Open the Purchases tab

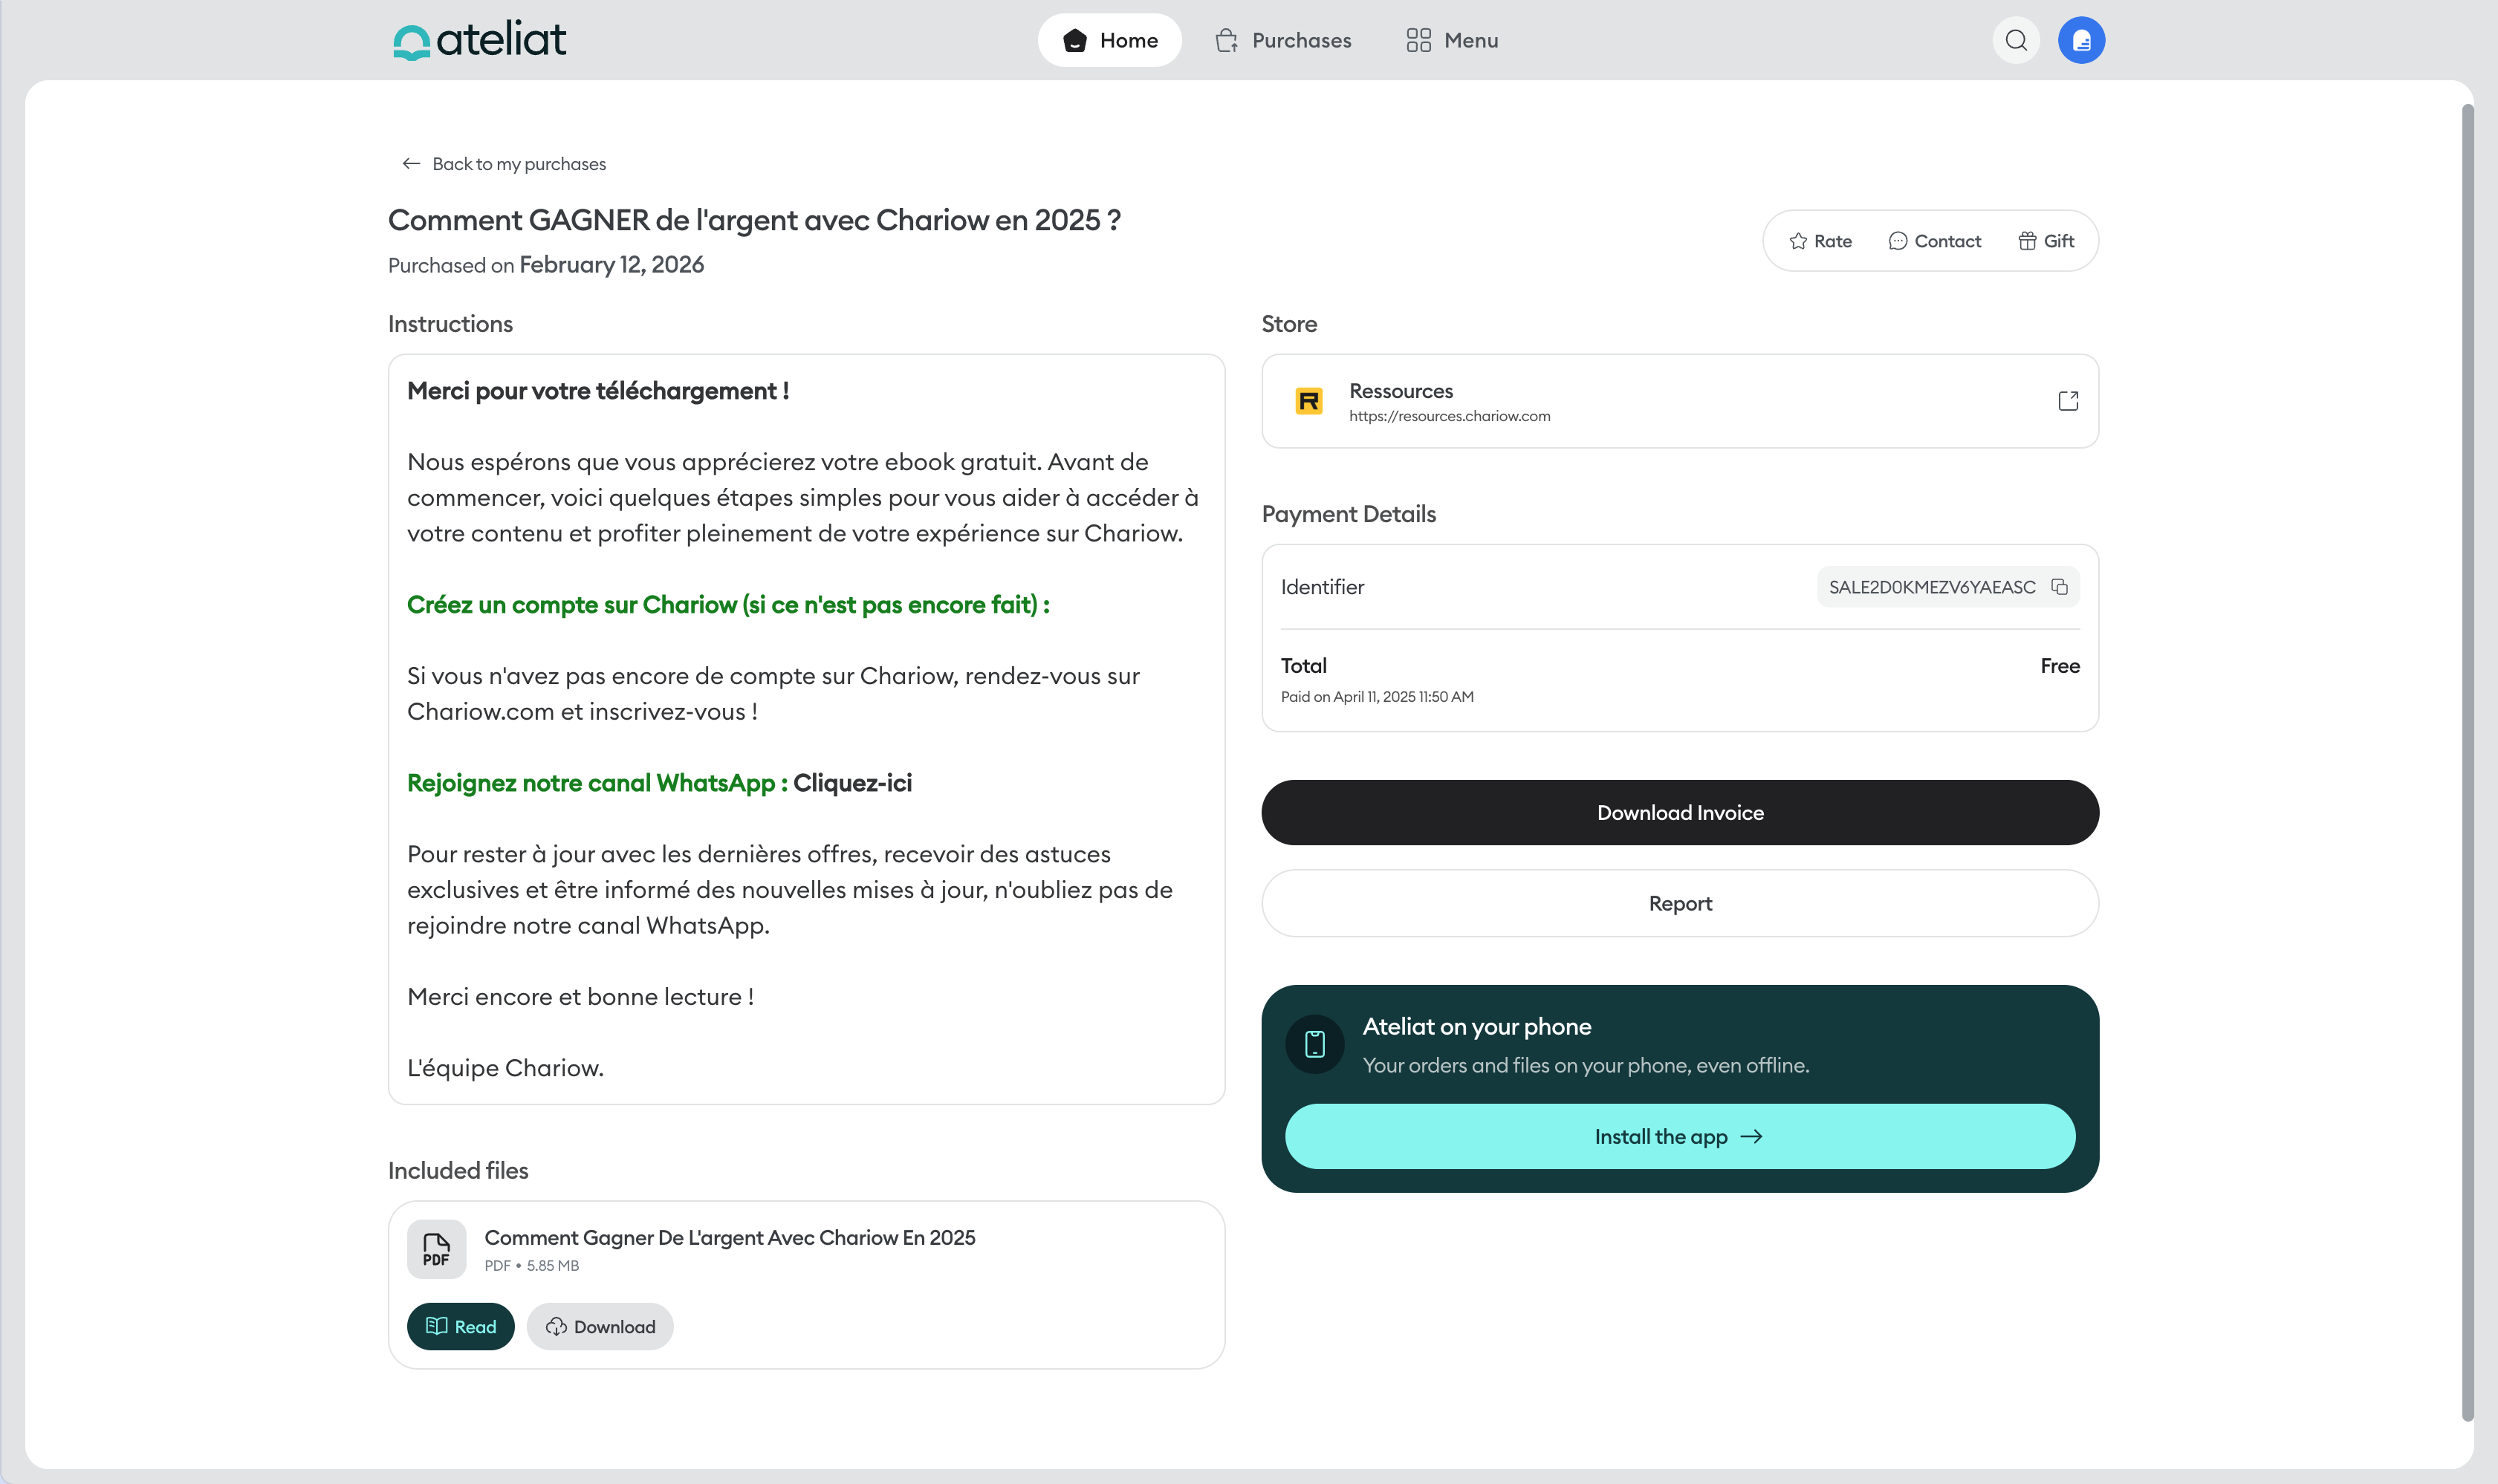1283,40
